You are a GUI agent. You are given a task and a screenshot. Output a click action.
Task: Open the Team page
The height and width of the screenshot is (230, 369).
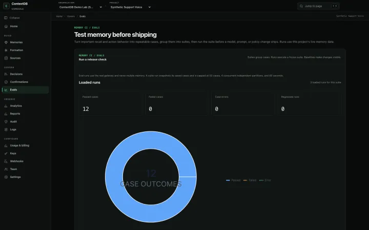(x=25, y=169)
